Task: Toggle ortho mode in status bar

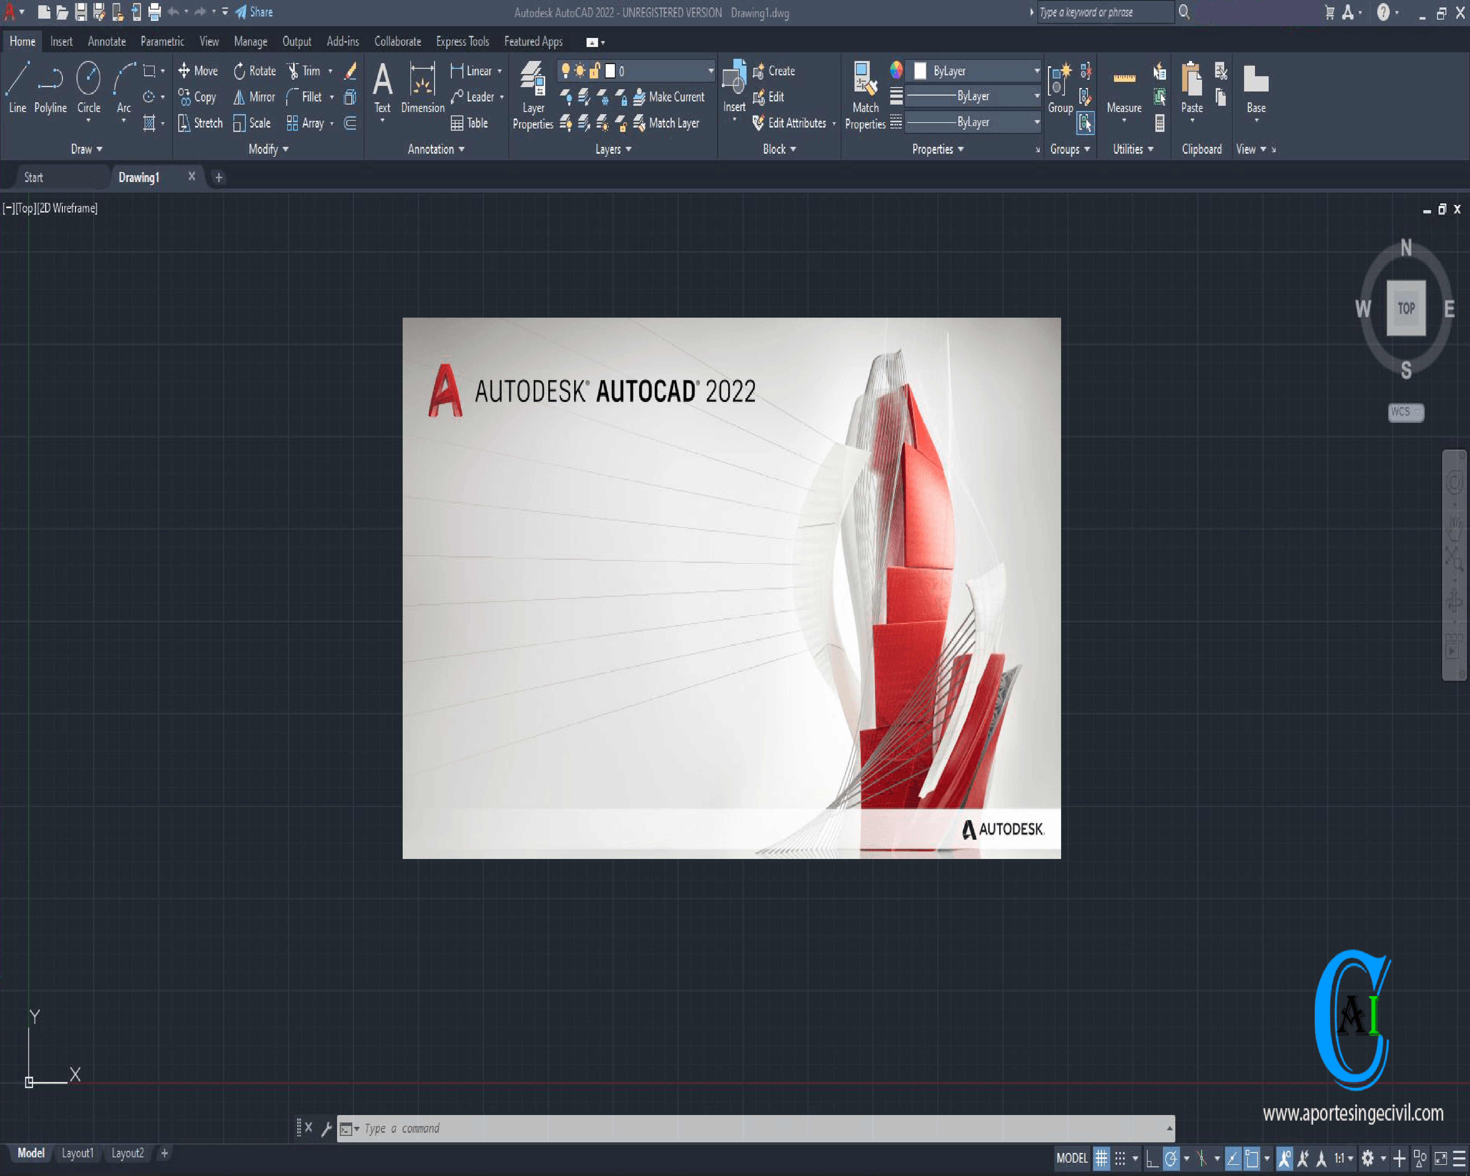Action: pos(1152,1158)
